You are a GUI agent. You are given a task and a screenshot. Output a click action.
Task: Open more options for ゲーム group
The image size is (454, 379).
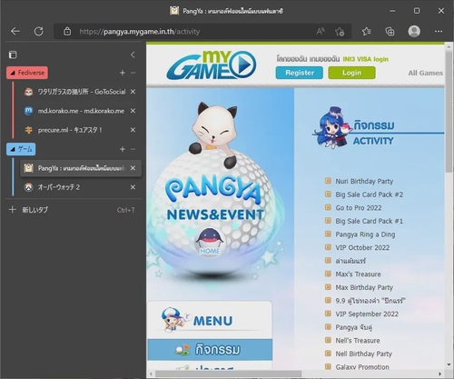(133, 149)
